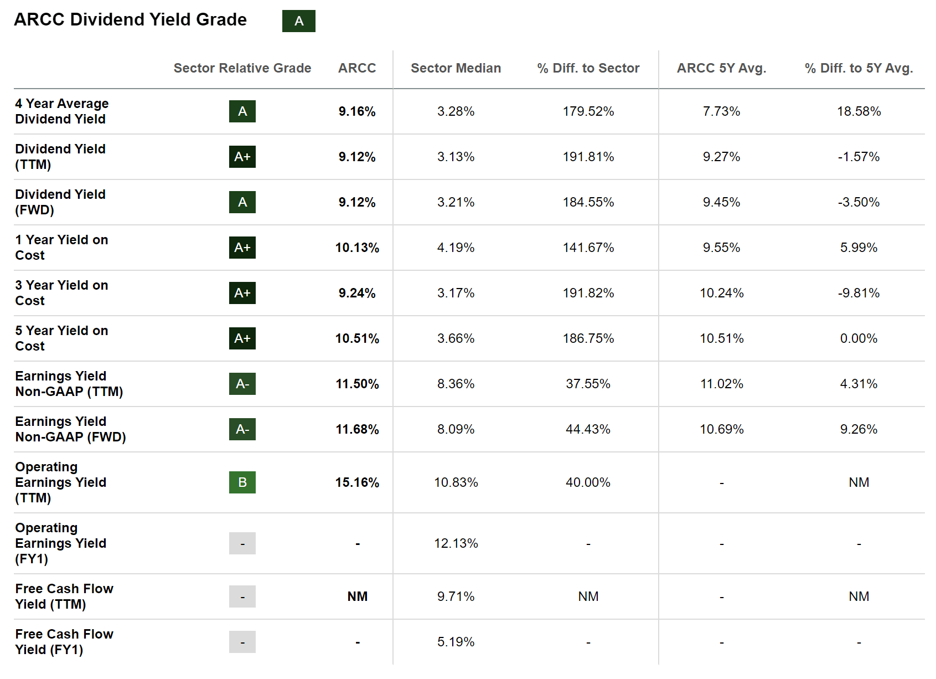Screen dimensions: 936x679
Task: Open the 4 Year Average Dividend Yield metric
Action: pyautogui.click(x=61, y=111)
